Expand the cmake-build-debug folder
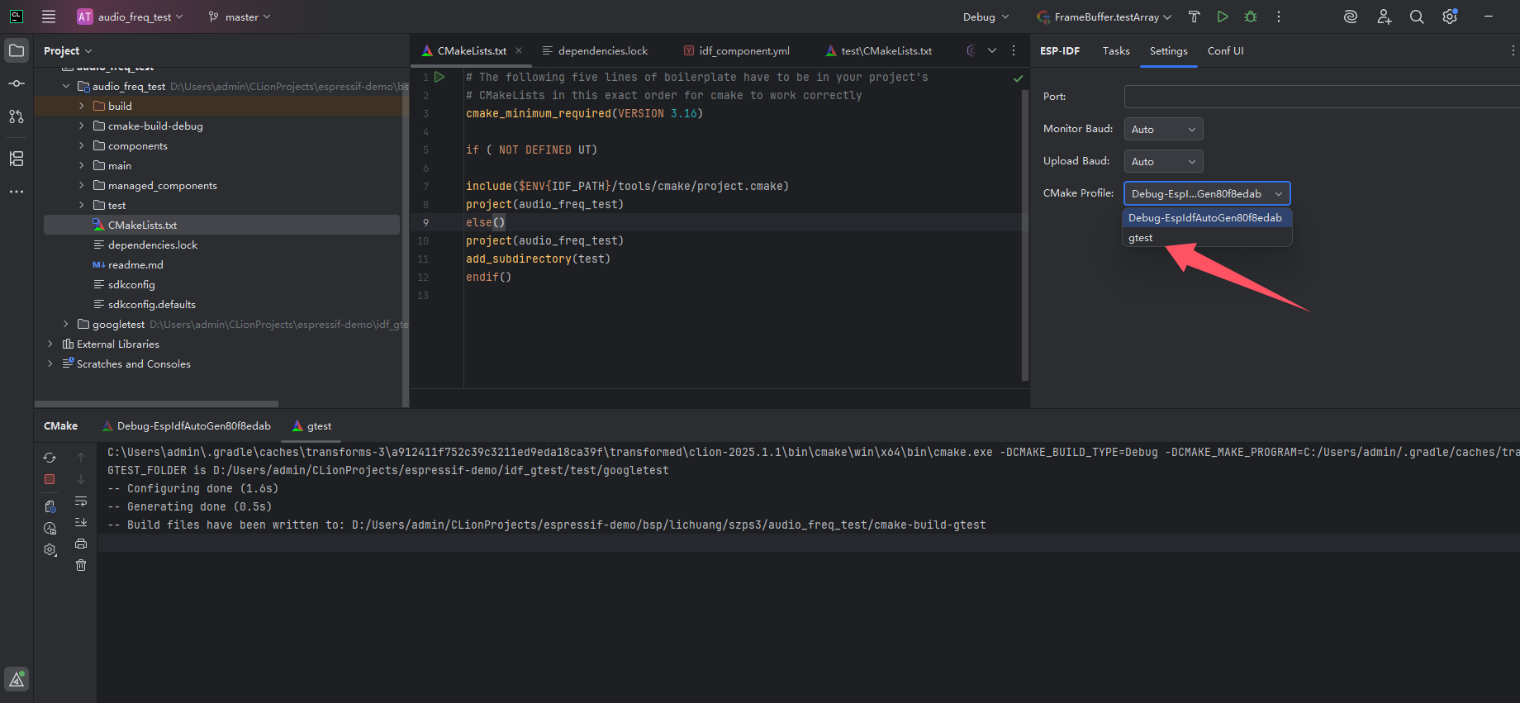 pos(81,126)
